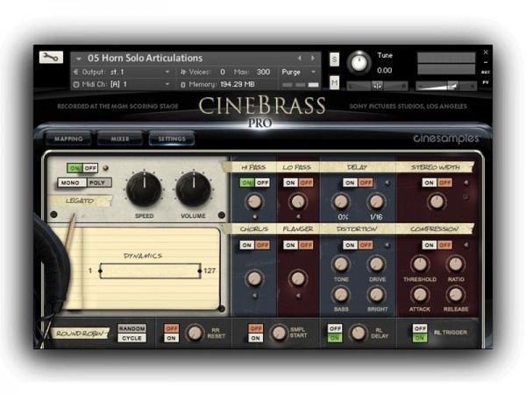
Task: Click the Tune value 0.00
Action: (385, 70)
